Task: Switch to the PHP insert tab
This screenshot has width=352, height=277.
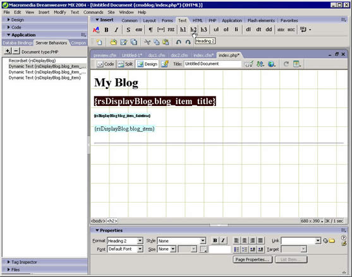Action: pyautogui.click(x=212, y=21)
